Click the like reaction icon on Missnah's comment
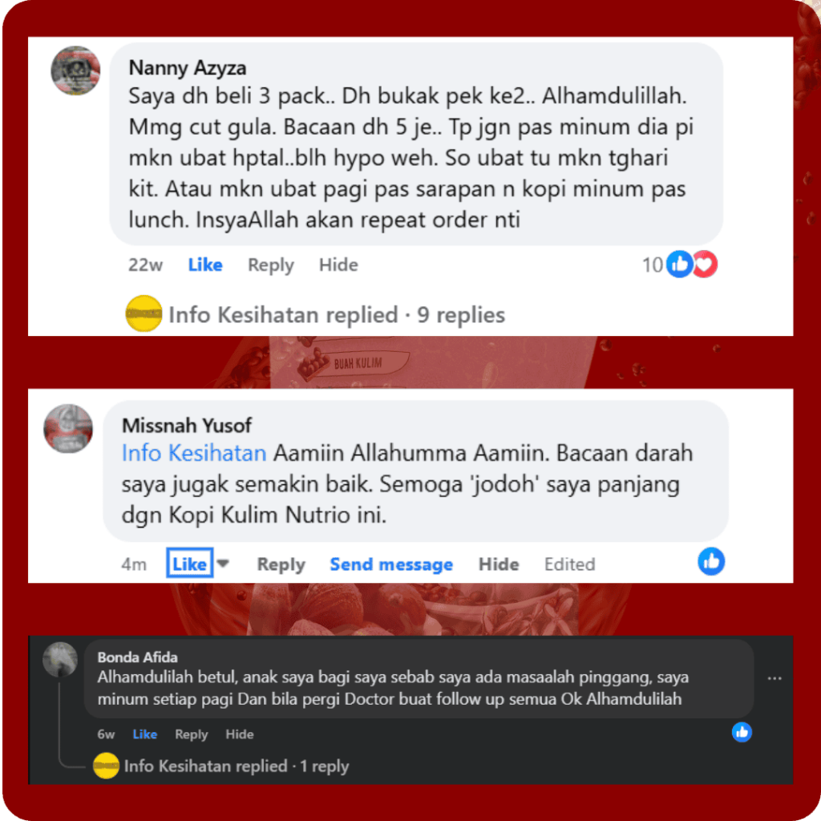Viewport: 821px width, 821px height. [711, 561]
